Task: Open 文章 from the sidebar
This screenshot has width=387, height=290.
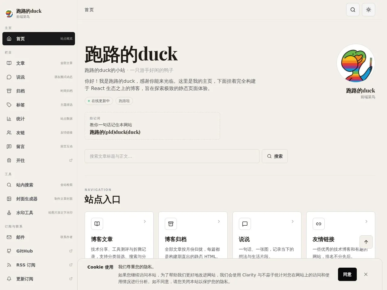Action: pos(39,63)
